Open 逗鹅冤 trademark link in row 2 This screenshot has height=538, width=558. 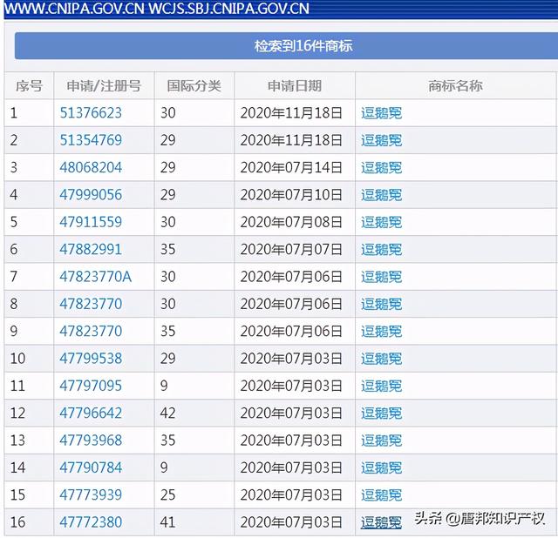(382, 140)
